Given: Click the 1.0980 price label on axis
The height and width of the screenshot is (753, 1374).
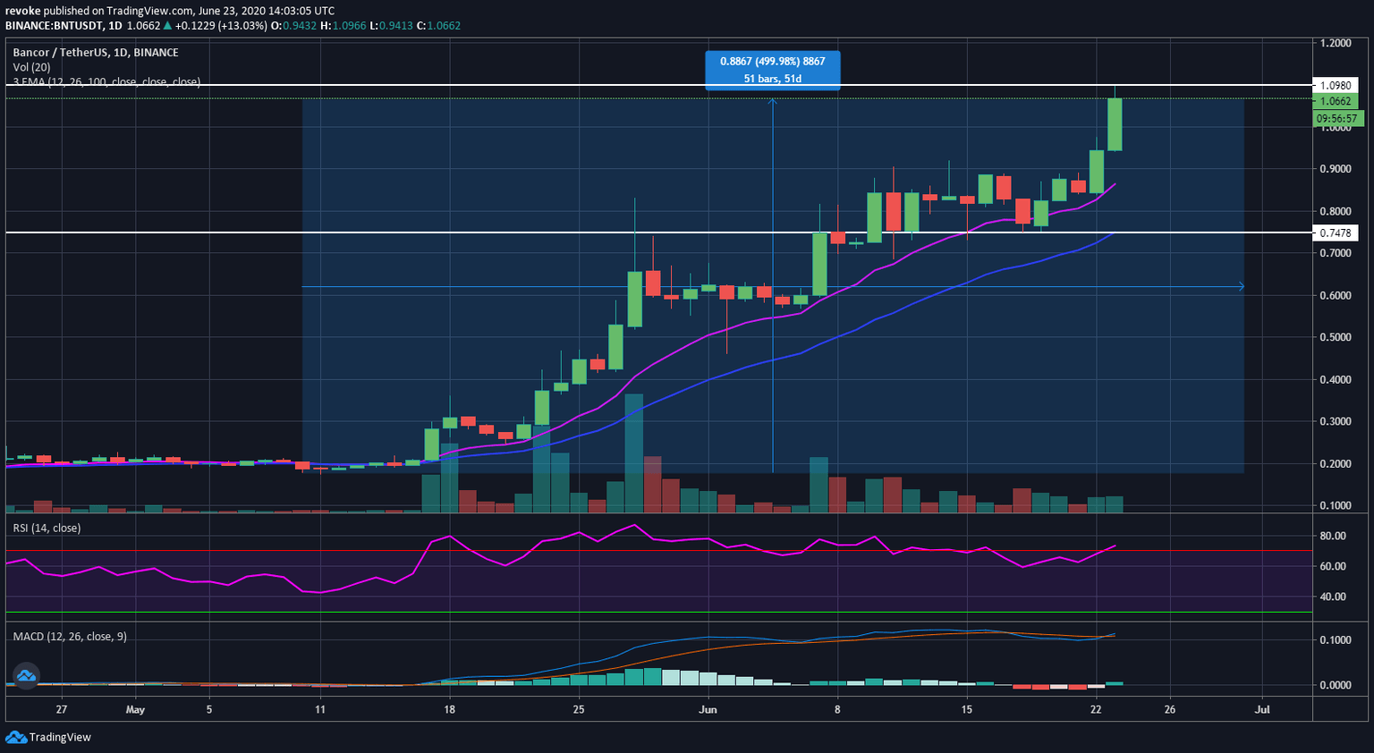Looking at the screenshot, I should [x=1336, y=85].
